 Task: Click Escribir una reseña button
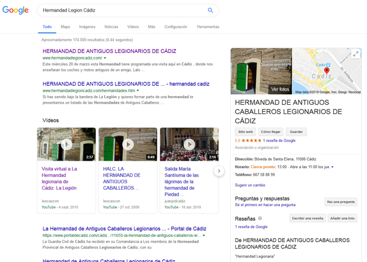pyautogui.click(x=308, y=218)
